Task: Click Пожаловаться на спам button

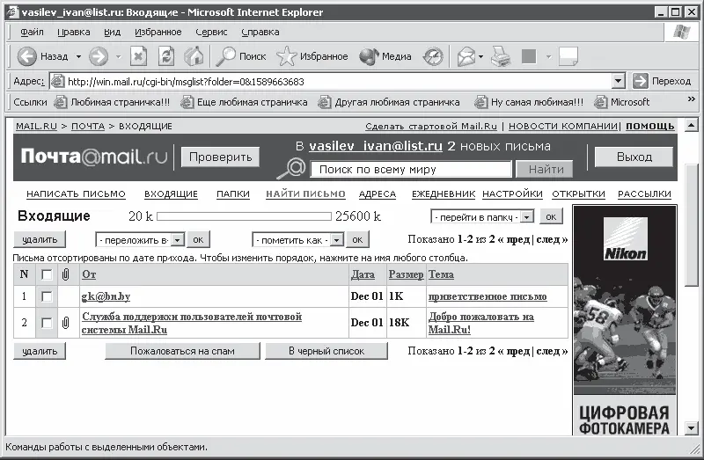Action: click(x=182, y=351)
